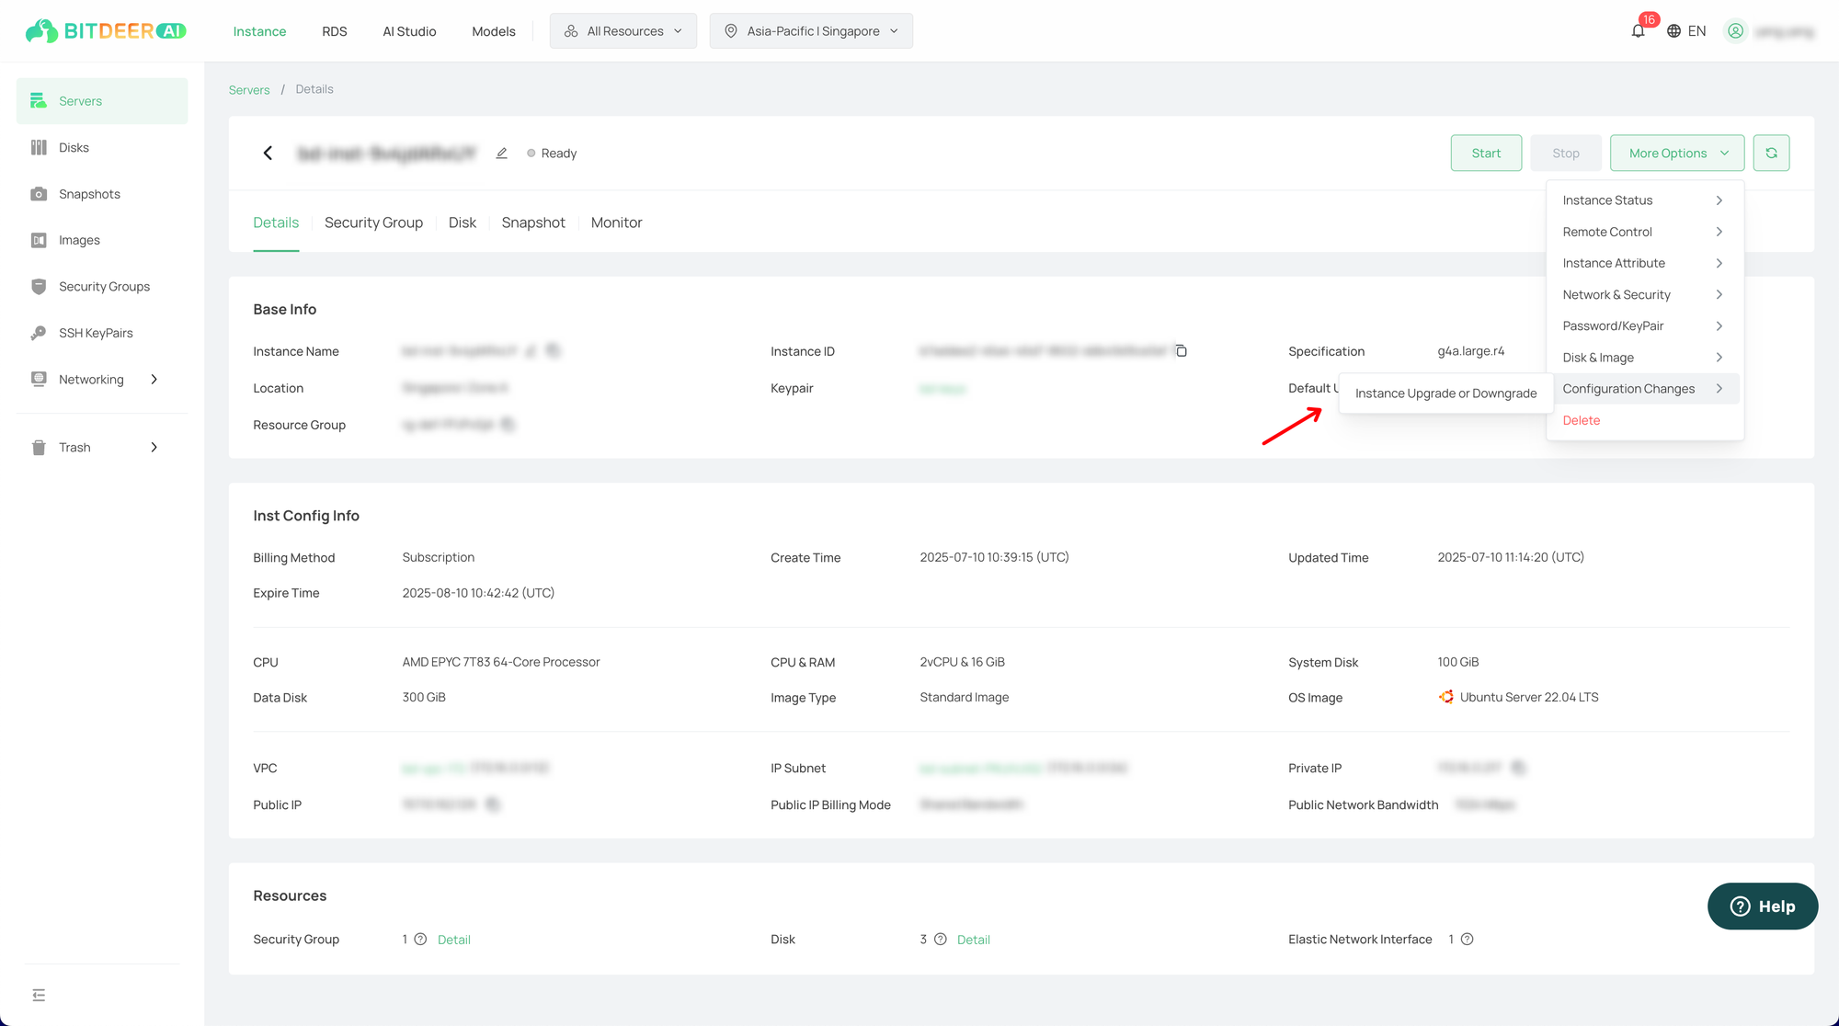This screenshot has height=1026, width=1839.
Task: Click the BITDEER AI logo
Action: pyautogui.click(x=106, y=31)
